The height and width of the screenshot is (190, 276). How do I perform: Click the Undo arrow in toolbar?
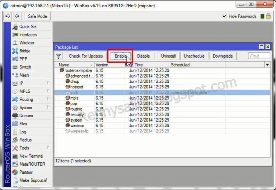click(x=8, y=16)
